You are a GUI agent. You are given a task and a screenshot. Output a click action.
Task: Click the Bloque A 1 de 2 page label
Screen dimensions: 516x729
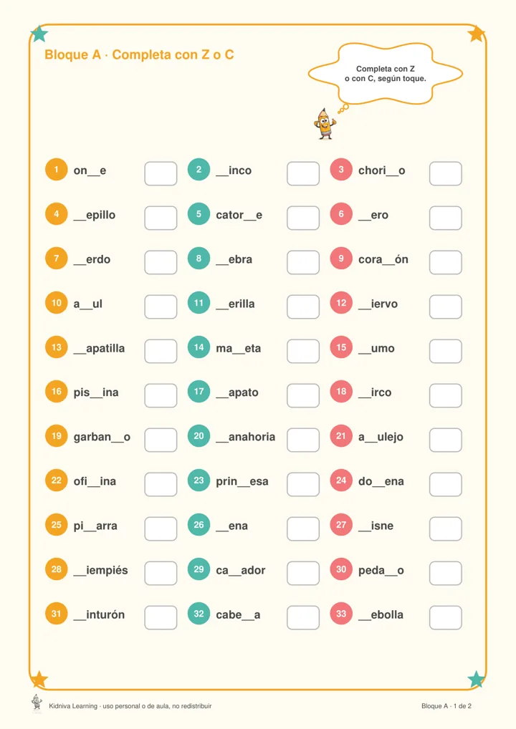[x=446, y=706]
